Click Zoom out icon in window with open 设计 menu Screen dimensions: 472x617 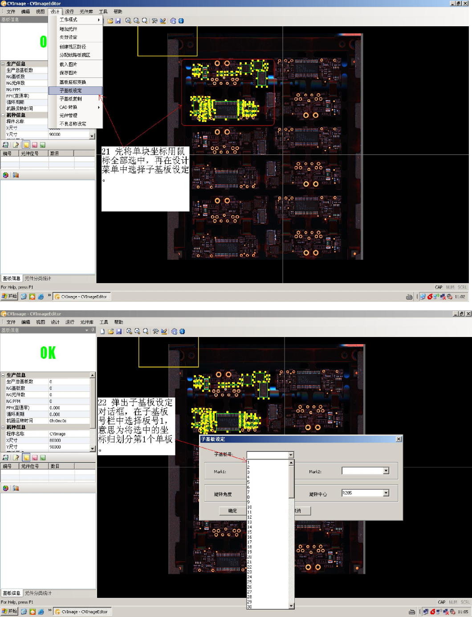pyautogui.click(x=137, y=21)
